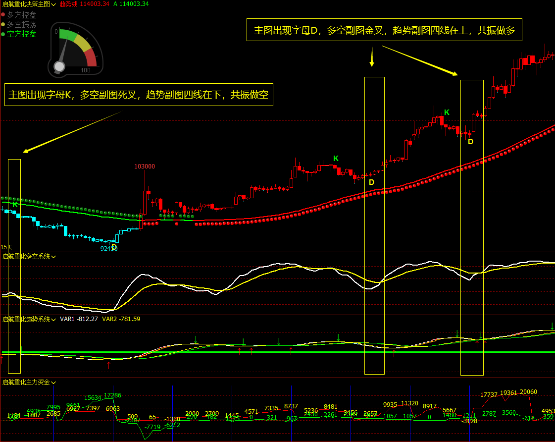555x442 pixels.
Task: Select the 多空振荡 legend entry
Action: [22, 24]
